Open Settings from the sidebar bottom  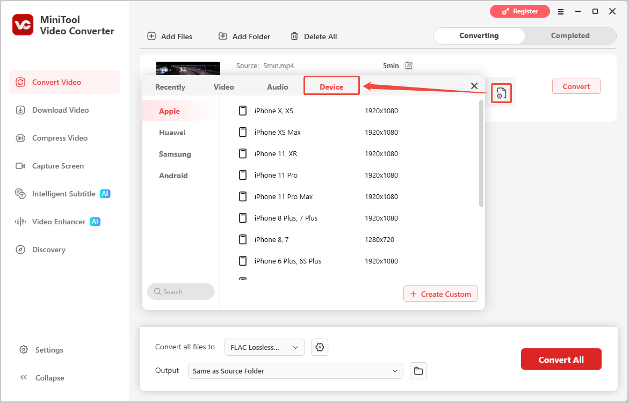click(41, 350)
